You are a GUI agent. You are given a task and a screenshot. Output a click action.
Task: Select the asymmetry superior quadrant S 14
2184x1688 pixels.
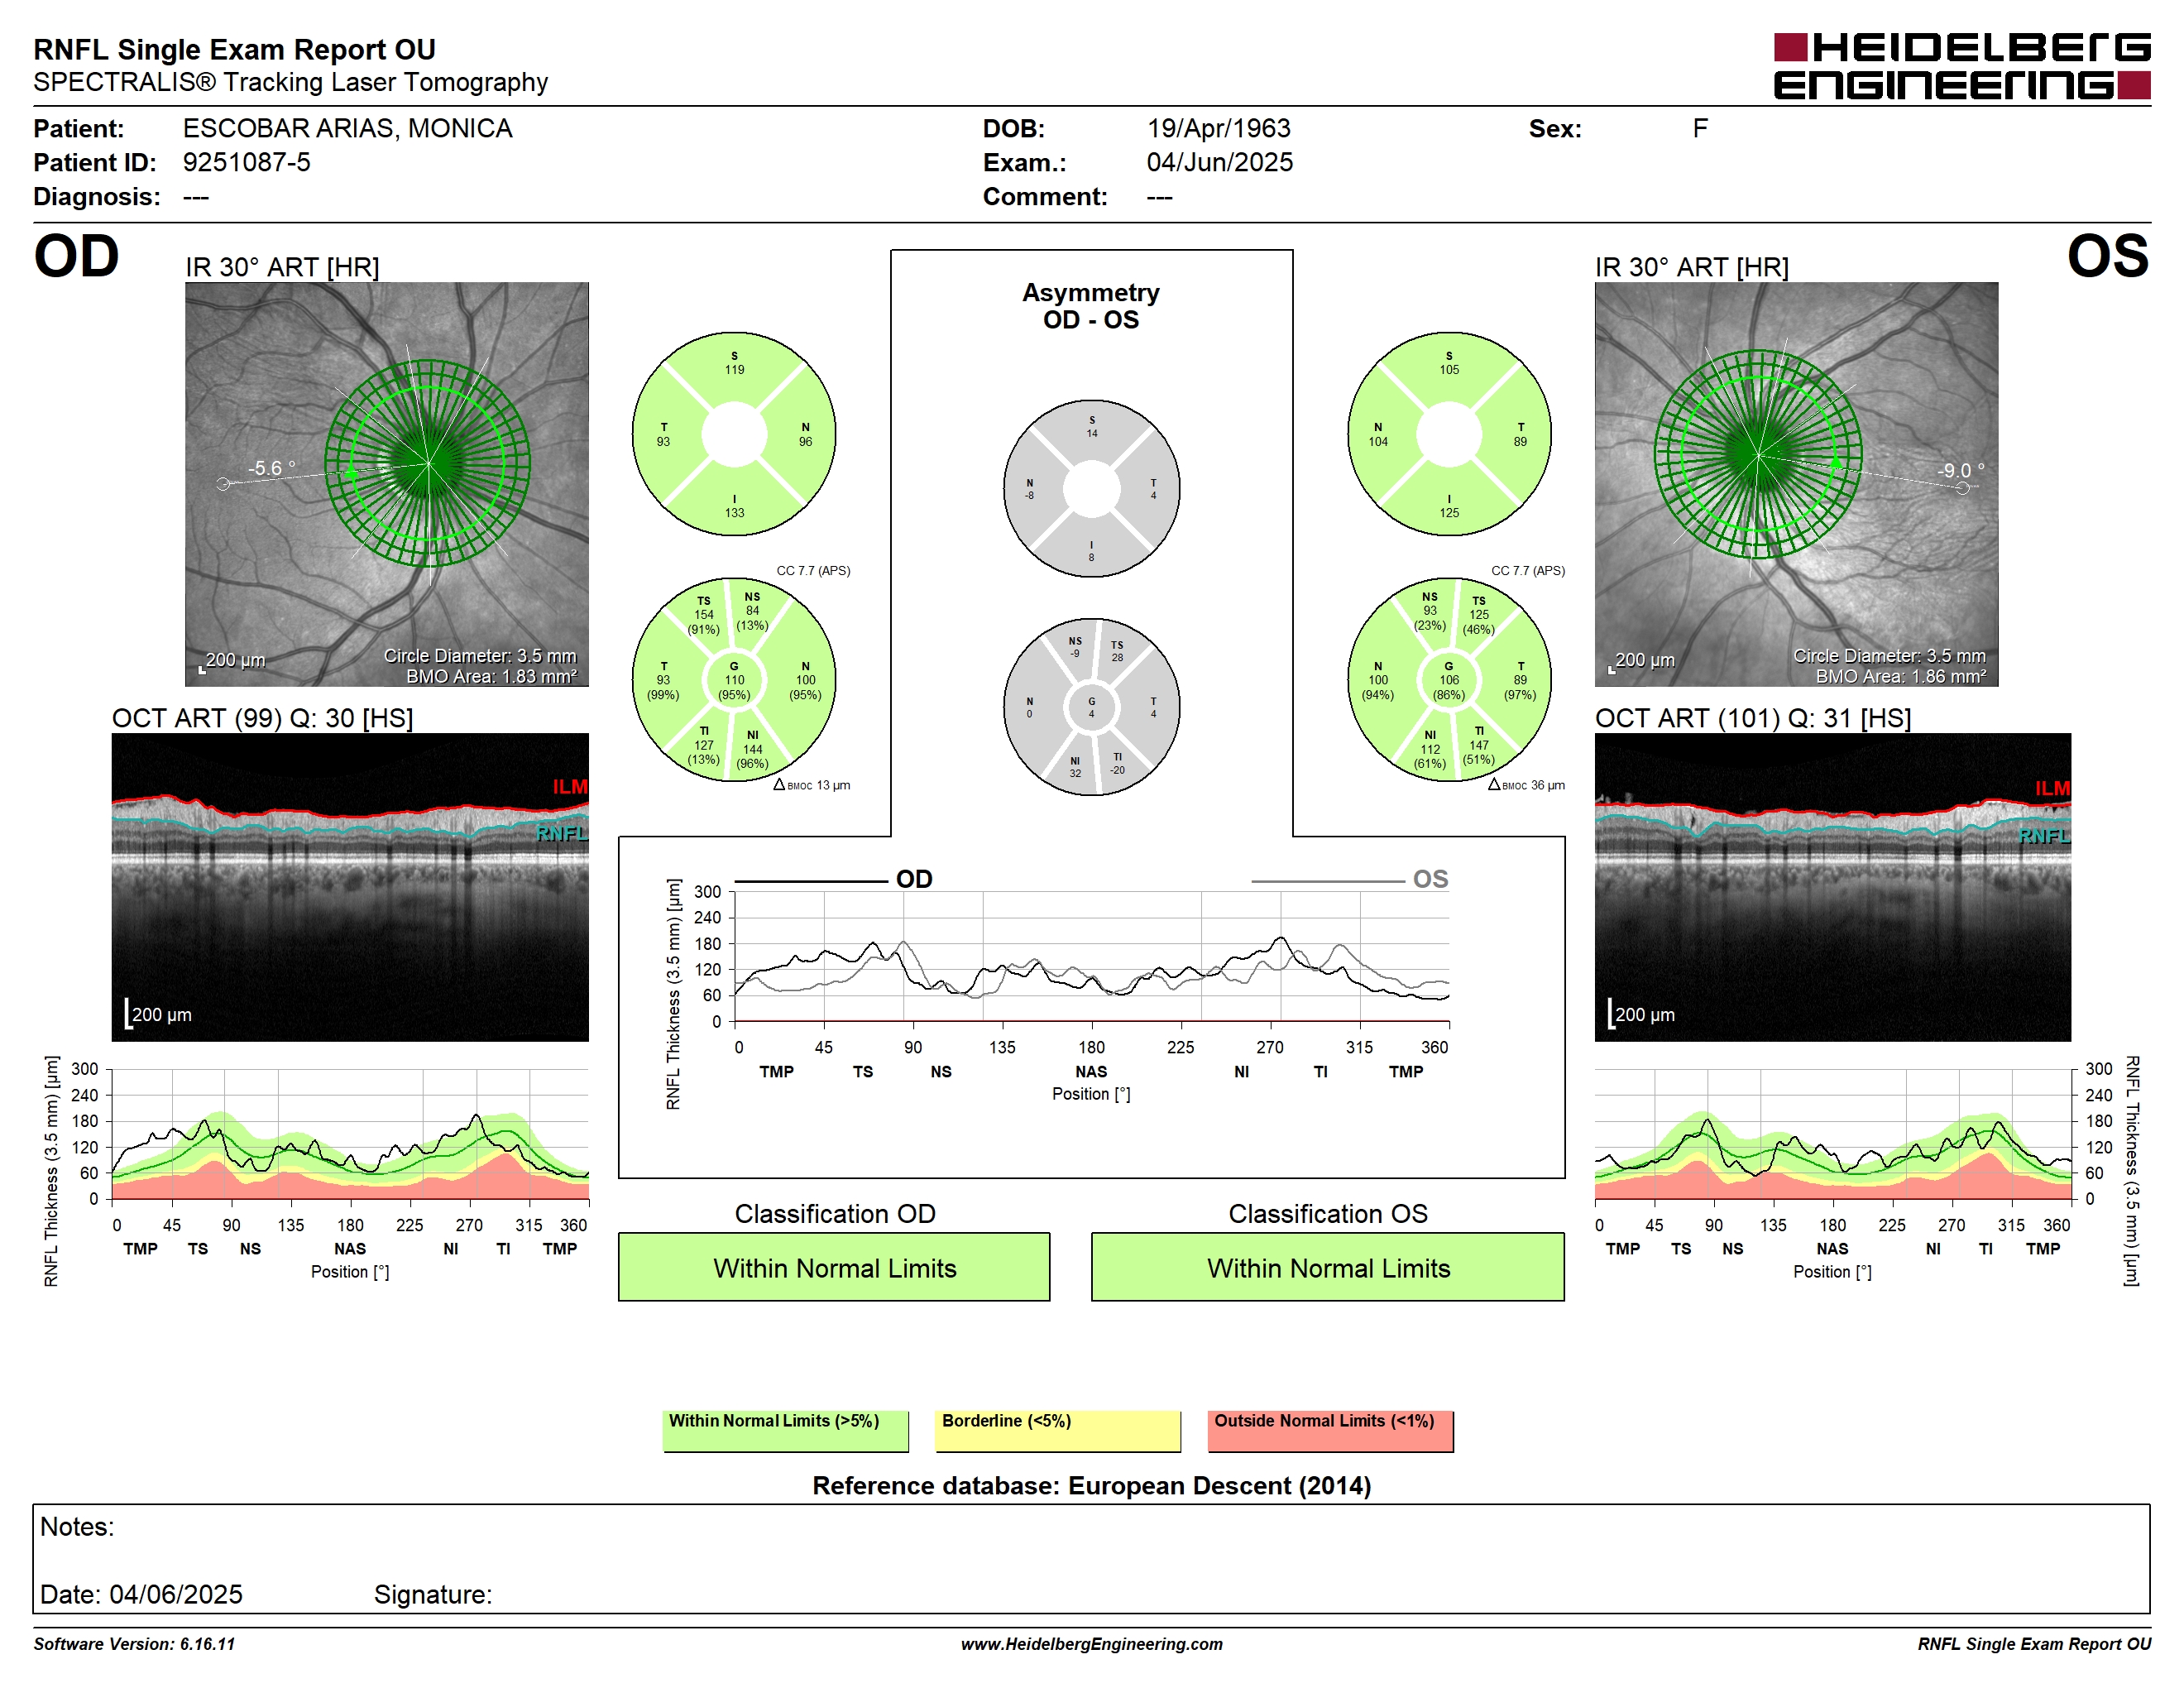tap(1091, 427)
